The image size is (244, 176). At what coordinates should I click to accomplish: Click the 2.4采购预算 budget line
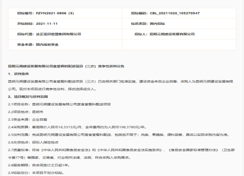[78, 127]
